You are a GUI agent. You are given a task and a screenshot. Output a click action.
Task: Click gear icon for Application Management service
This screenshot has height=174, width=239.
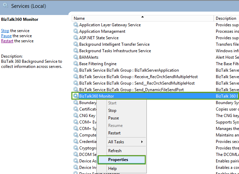point(76,31)
